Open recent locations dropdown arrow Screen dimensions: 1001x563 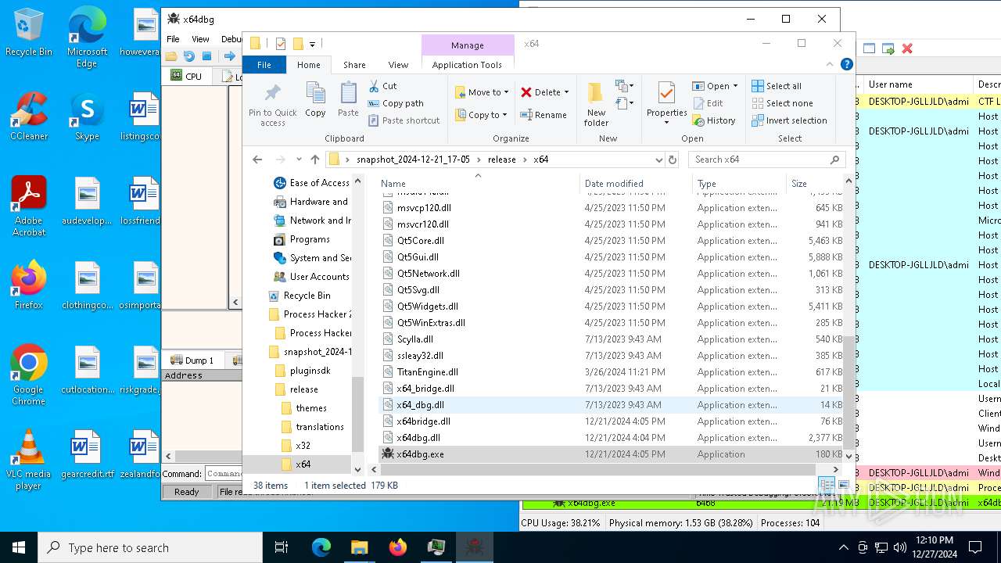298,160
